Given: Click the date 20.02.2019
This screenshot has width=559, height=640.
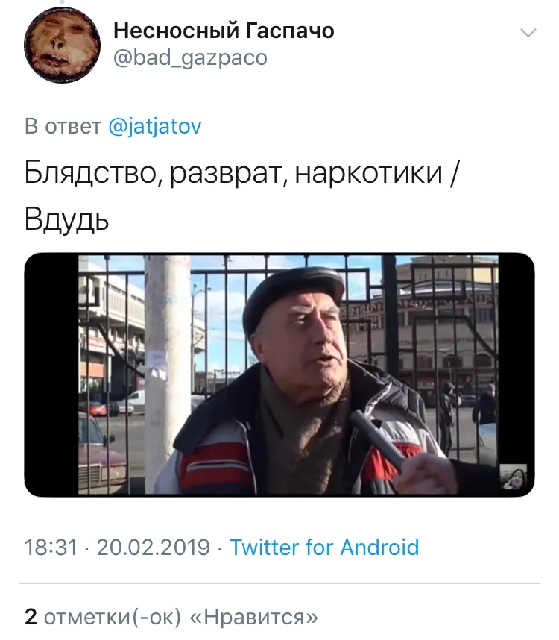Looking at the screenshot, I should [154, 548].
